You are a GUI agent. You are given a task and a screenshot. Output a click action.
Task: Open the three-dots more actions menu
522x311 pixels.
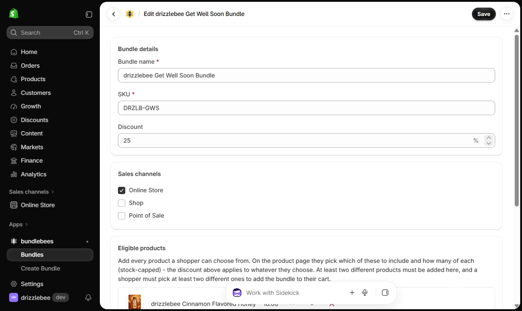coord(506,14)
